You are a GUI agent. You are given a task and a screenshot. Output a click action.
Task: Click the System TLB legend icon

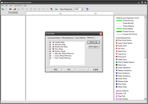(117, 93)
